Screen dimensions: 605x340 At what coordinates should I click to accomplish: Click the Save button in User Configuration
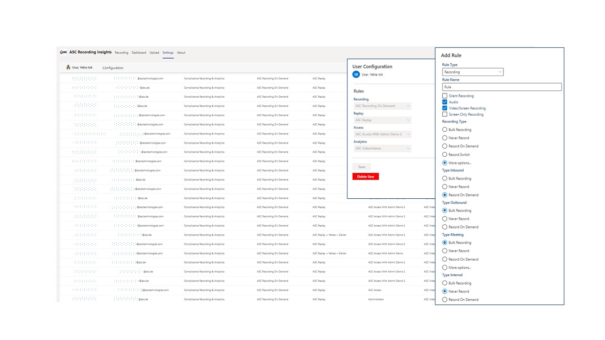[x=362, y=167]
